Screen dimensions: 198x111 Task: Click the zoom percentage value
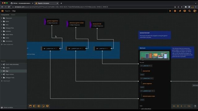click(189, 106)
